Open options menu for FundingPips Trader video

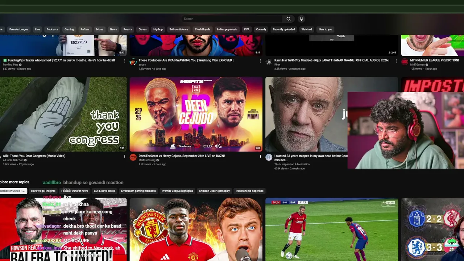coord(125,61)
